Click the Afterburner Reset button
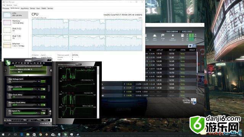 40,120
